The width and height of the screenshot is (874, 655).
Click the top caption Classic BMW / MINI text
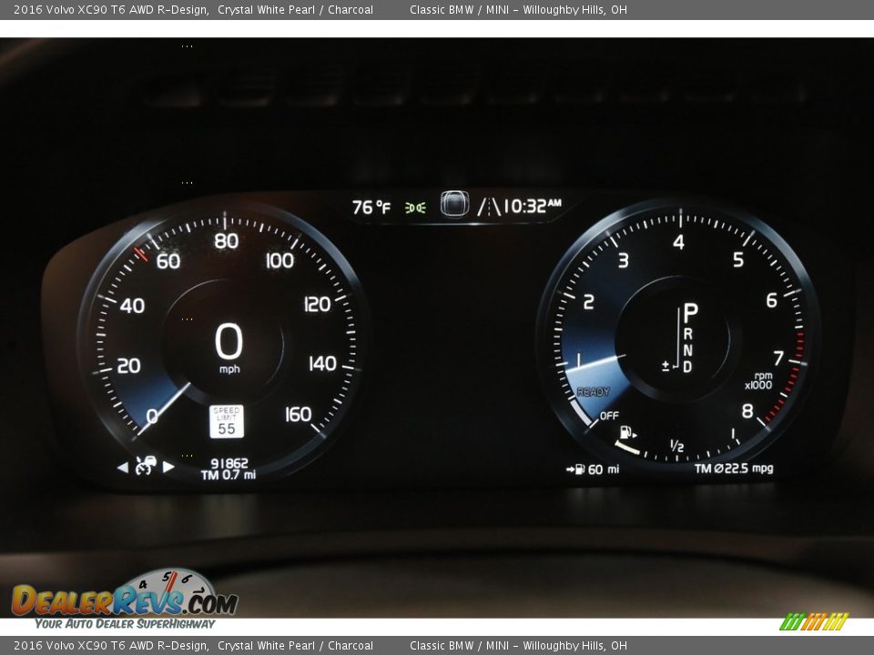click(459, 9)
